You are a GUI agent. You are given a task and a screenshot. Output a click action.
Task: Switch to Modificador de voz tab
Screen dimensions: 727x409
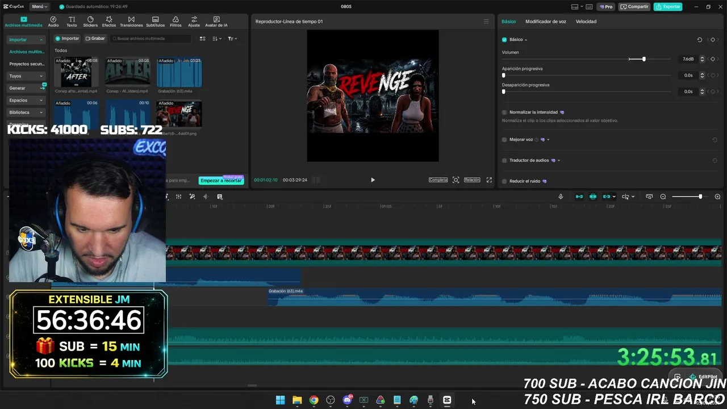tap(546, 22)
